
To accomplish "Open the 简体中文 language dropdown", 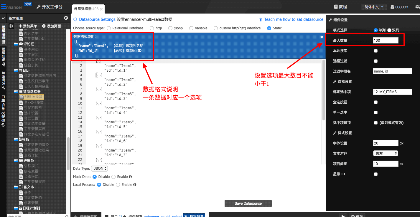I will [373, 7].
